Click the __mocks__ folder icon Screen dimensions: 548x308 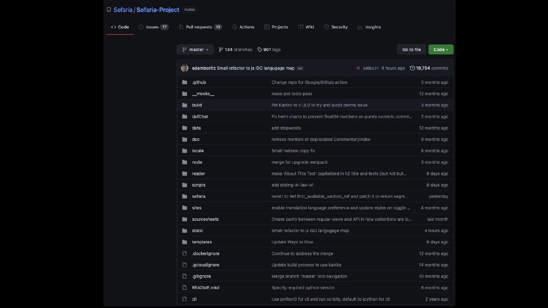(185, 94)
